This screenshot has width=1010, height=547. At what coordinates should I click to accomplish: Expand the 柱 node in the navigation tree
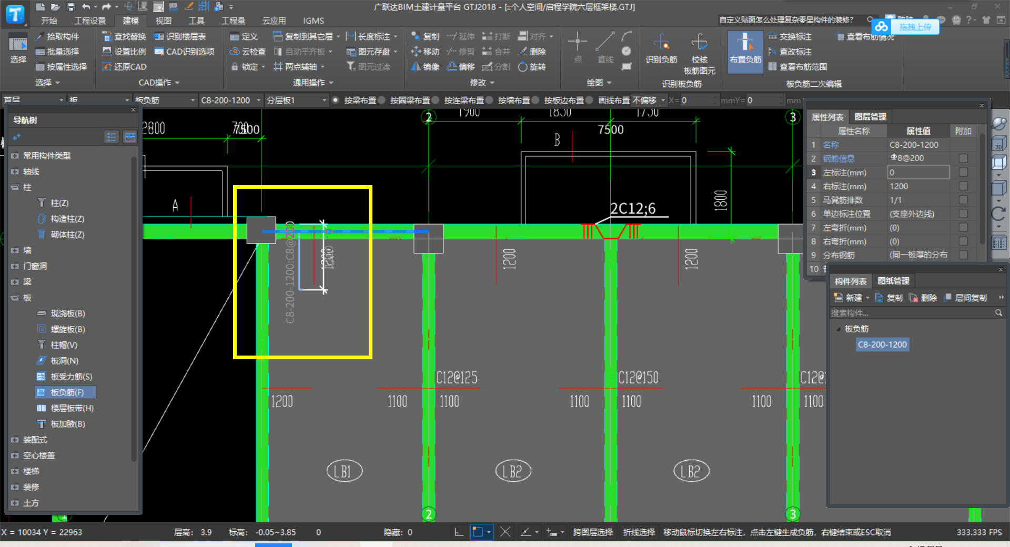pyautogui.click(x=15, y=187)
